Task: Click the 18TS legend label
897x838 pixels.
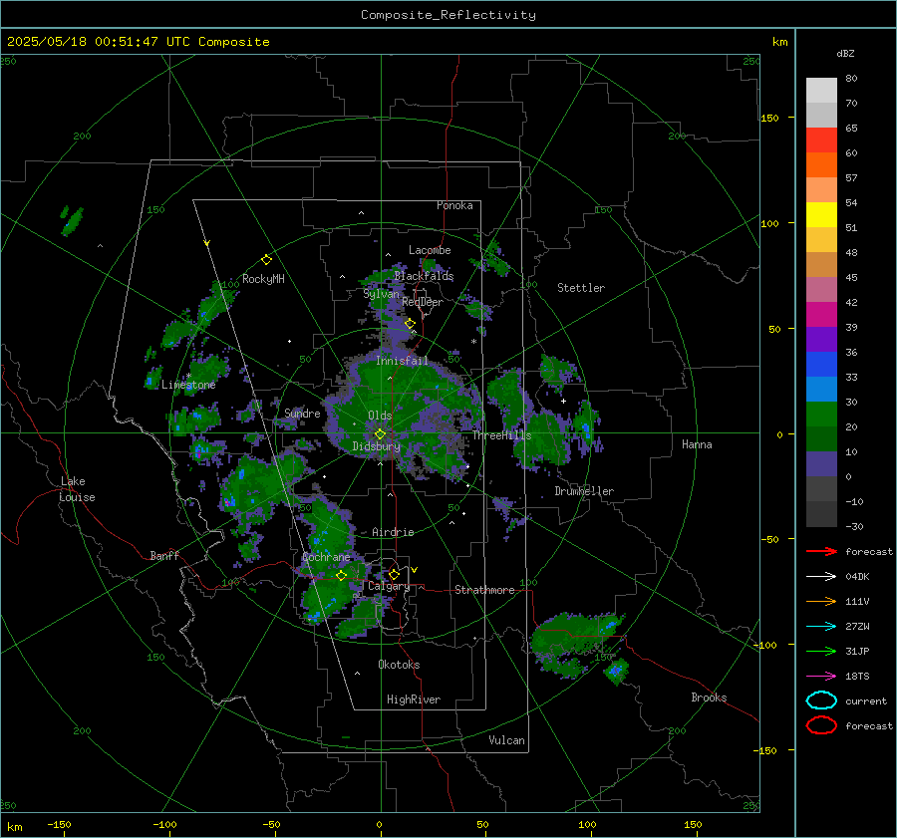Action: (x=857, y=677)
